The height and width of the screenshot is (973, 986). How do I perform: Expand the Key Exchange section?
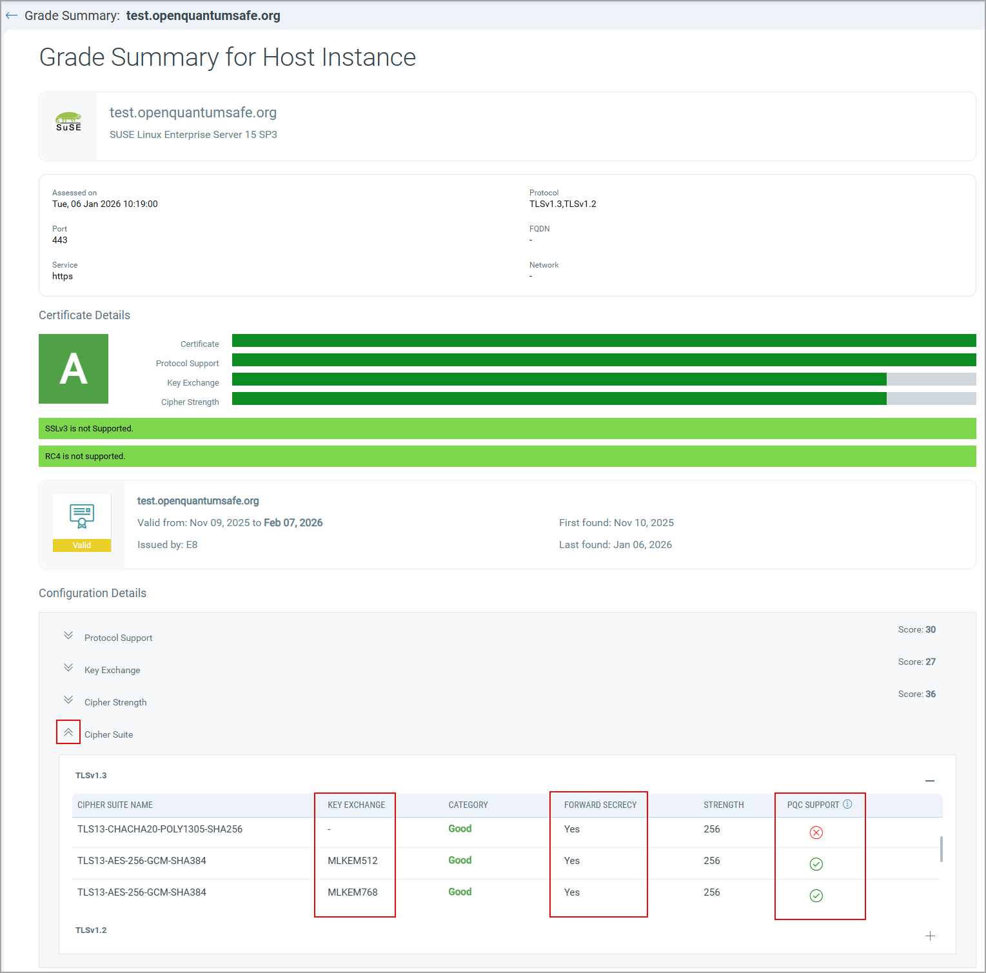tap(68, 668)
